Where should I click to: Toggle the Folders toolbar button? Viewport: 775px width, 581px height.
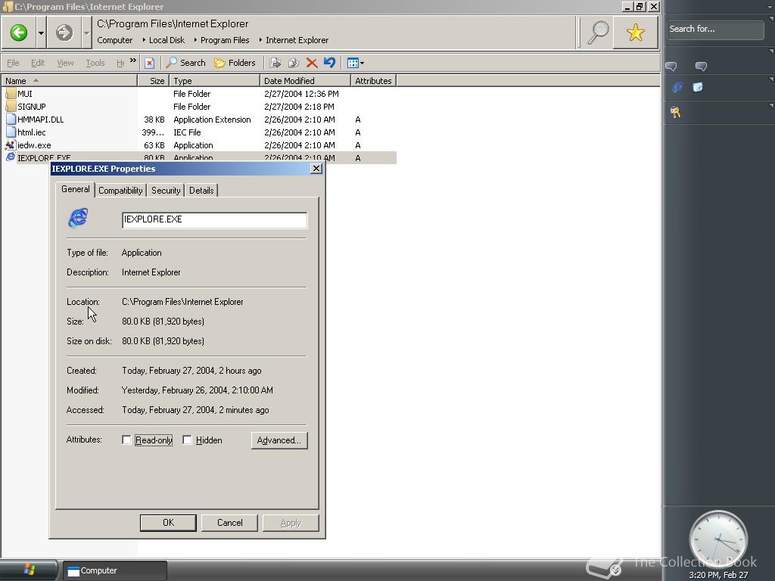(235, 63)
